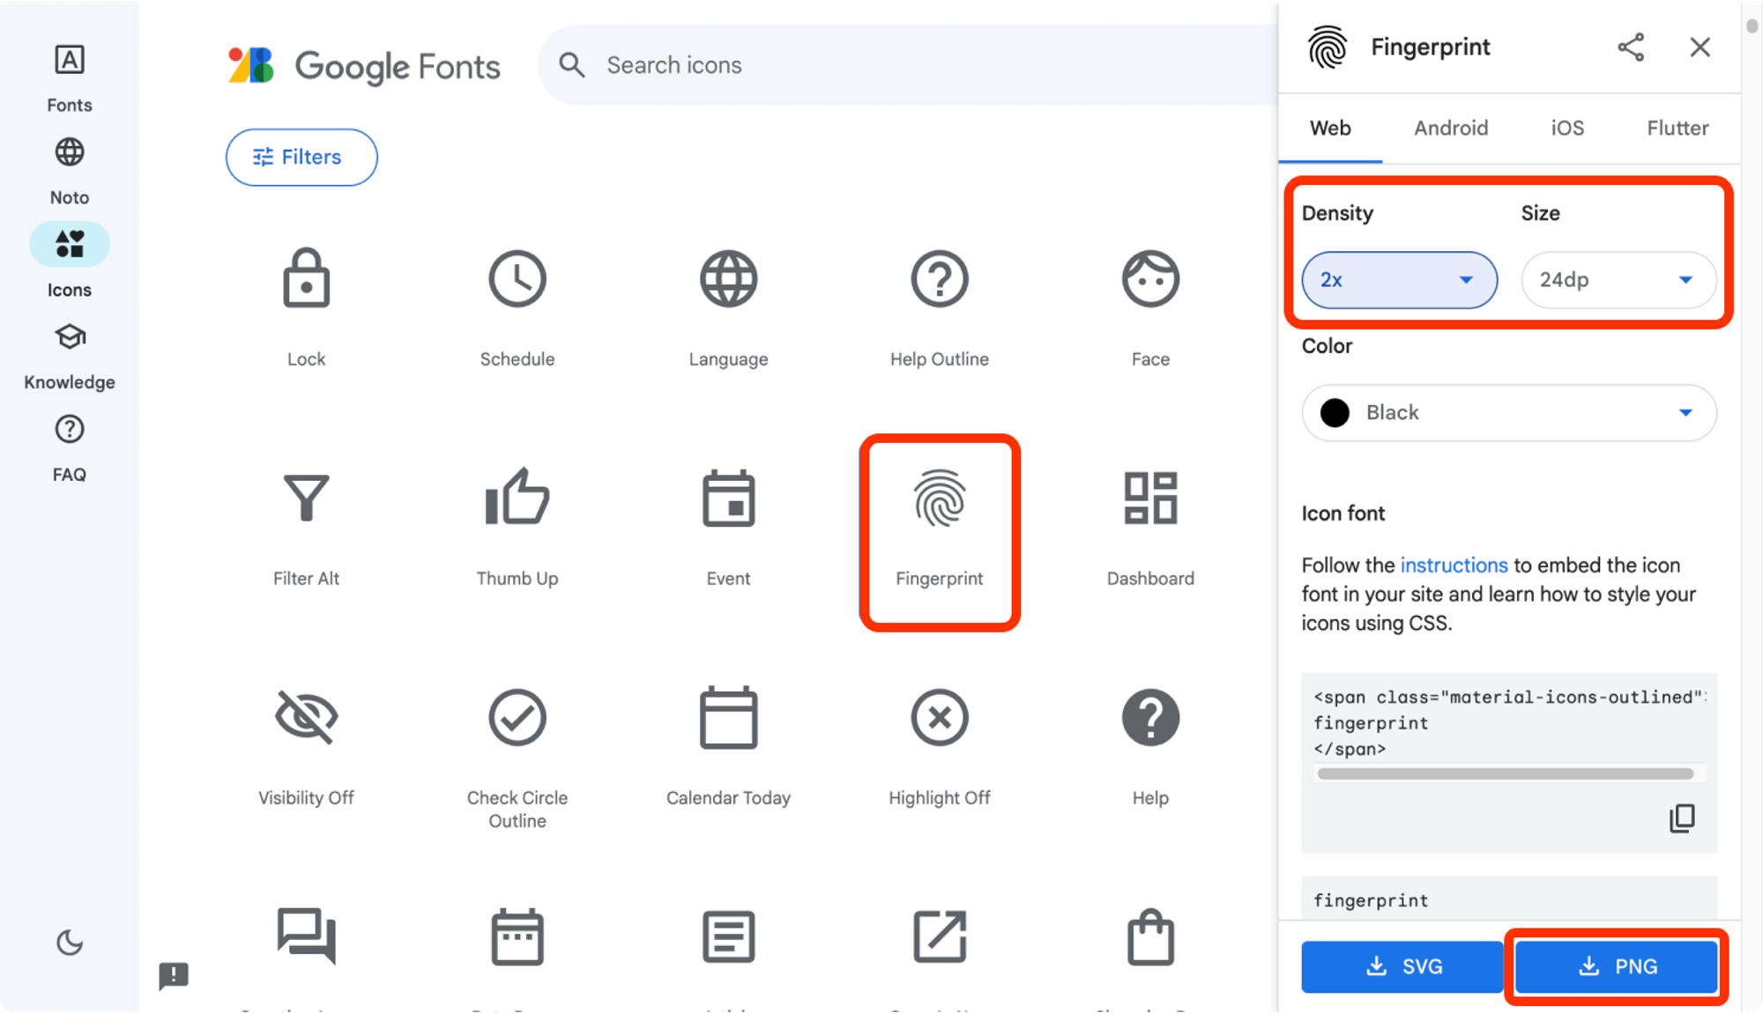This screenshot has width=1763, height=1013.
Task: Expand the Density dropdown selector
Action: [x=1399, y=278]
